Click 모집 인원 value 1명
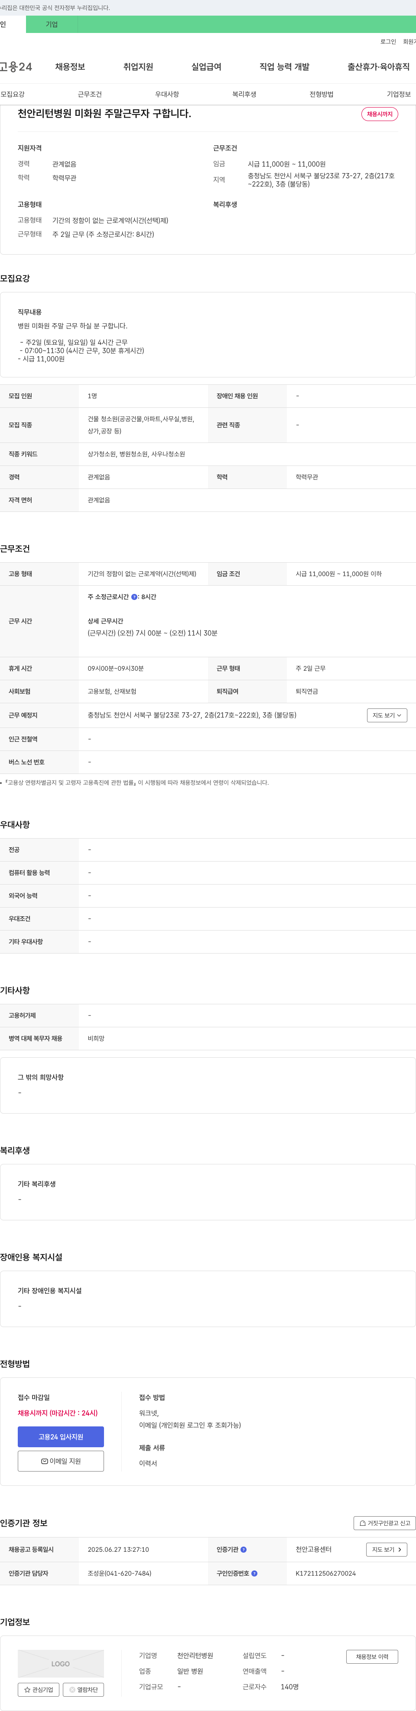Viewport: 416px width, 1711px height. [x=92, y=396]
